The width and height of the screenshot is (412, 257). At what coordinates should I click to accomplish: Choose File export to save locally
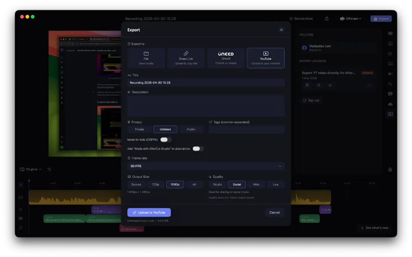coord(146,58)
